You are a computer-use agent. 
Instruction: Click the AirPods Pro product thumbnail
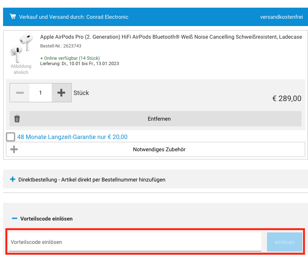pos(21,47)
